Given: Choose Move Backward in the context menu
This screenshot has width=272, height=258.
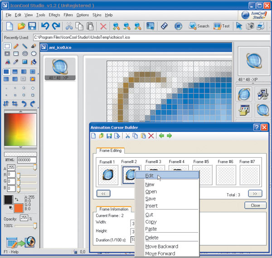Looking at the screenshot, I should point(167,246).
